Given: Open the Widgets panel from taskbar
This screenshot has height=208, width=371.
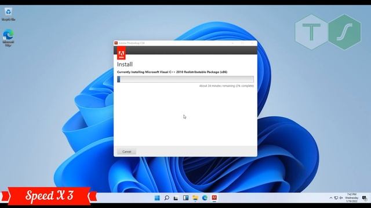Looking at the screenshot, I should 185,198.
